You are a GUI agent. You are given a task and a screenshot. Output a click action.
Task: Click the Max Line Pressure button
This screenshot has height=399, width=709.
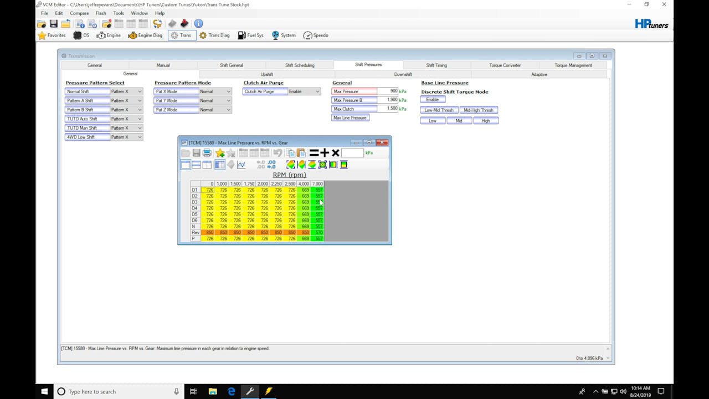[350, 117]
